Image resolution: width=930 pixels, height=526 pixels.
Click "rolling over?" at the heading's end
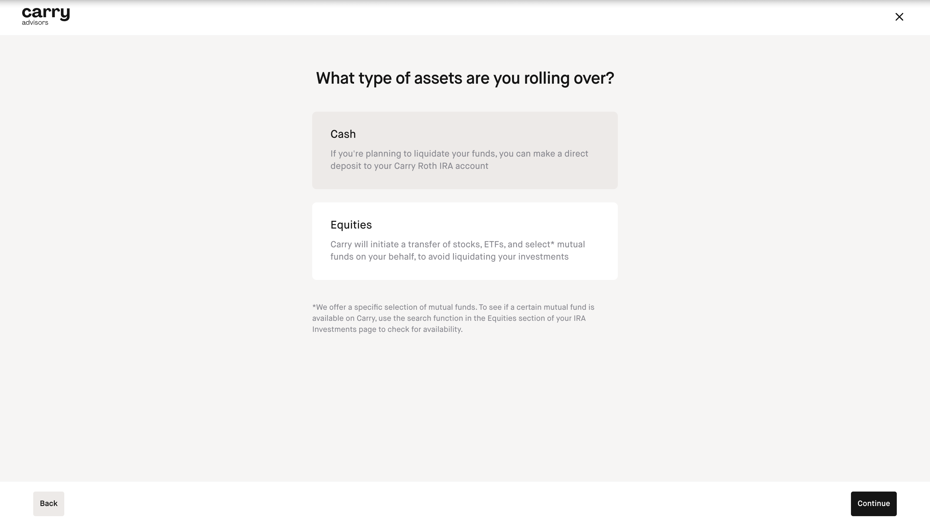click(569, 78)
